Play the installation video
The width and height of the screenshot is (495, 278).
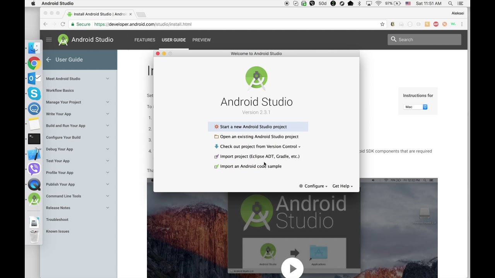pos(292,269)
